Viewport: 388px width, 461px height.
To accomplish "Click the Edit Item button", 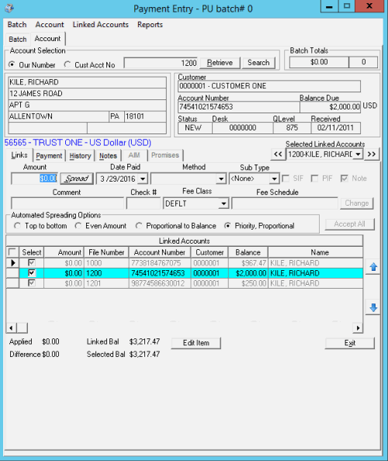I will point(196,343).
